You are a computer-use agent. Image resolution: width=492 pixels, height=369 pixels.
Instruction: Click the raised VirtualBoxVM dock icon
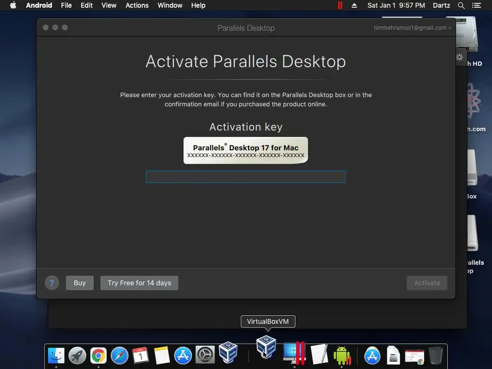(x=266, y=347)
